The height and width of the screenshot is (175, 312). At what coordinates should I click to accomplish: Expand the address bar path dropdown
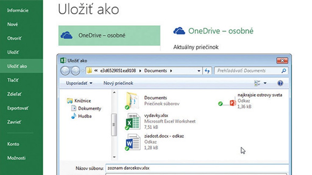pyautogui.click(x=199, y=71)
